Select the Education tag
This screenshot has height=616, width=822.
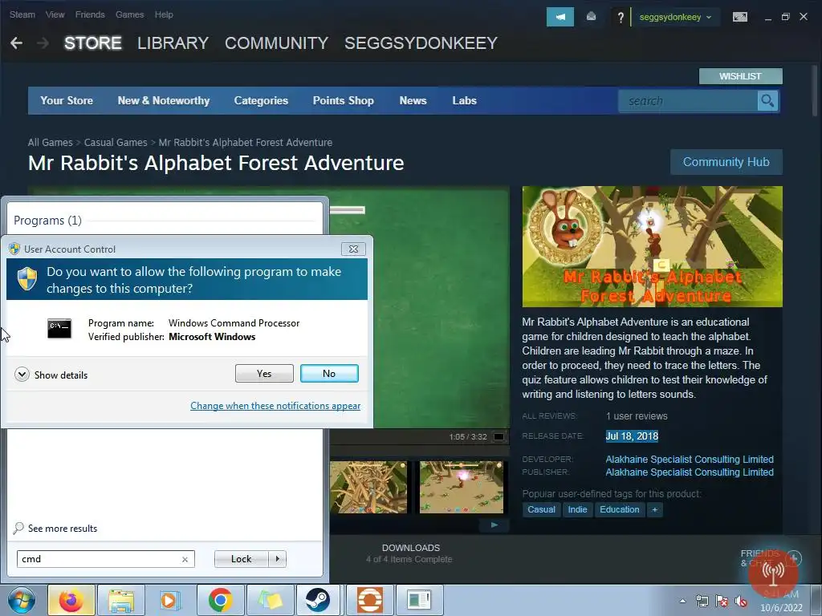tap(619, 509)
